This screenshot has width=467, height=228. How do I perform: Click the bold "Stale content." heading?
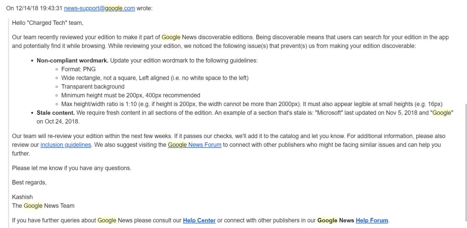click(x=56, y=113)
